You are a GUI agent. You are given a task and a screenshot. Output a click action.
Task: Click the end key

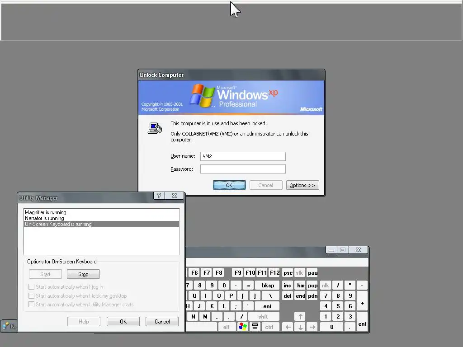point(300,295)
